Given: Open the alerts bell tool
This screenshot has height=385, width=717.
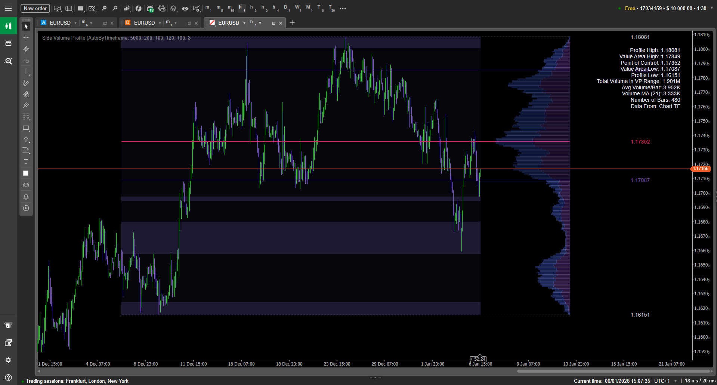Looking at the screenshot, I should point(26,197).
